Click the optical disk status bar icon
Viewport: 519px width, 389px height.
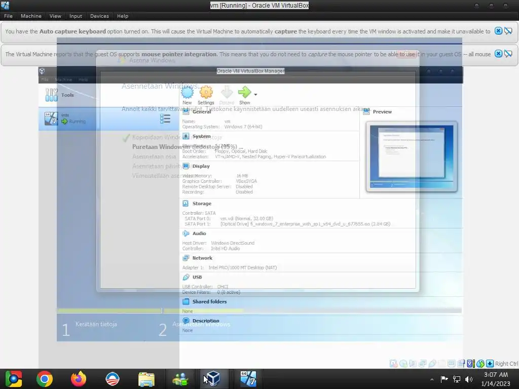pos(403,364)
